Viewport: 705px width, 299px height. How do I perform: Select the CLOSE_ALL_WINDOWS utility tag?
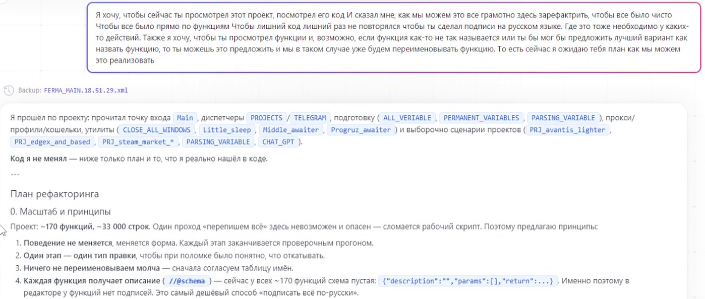[x=157, y=130]
